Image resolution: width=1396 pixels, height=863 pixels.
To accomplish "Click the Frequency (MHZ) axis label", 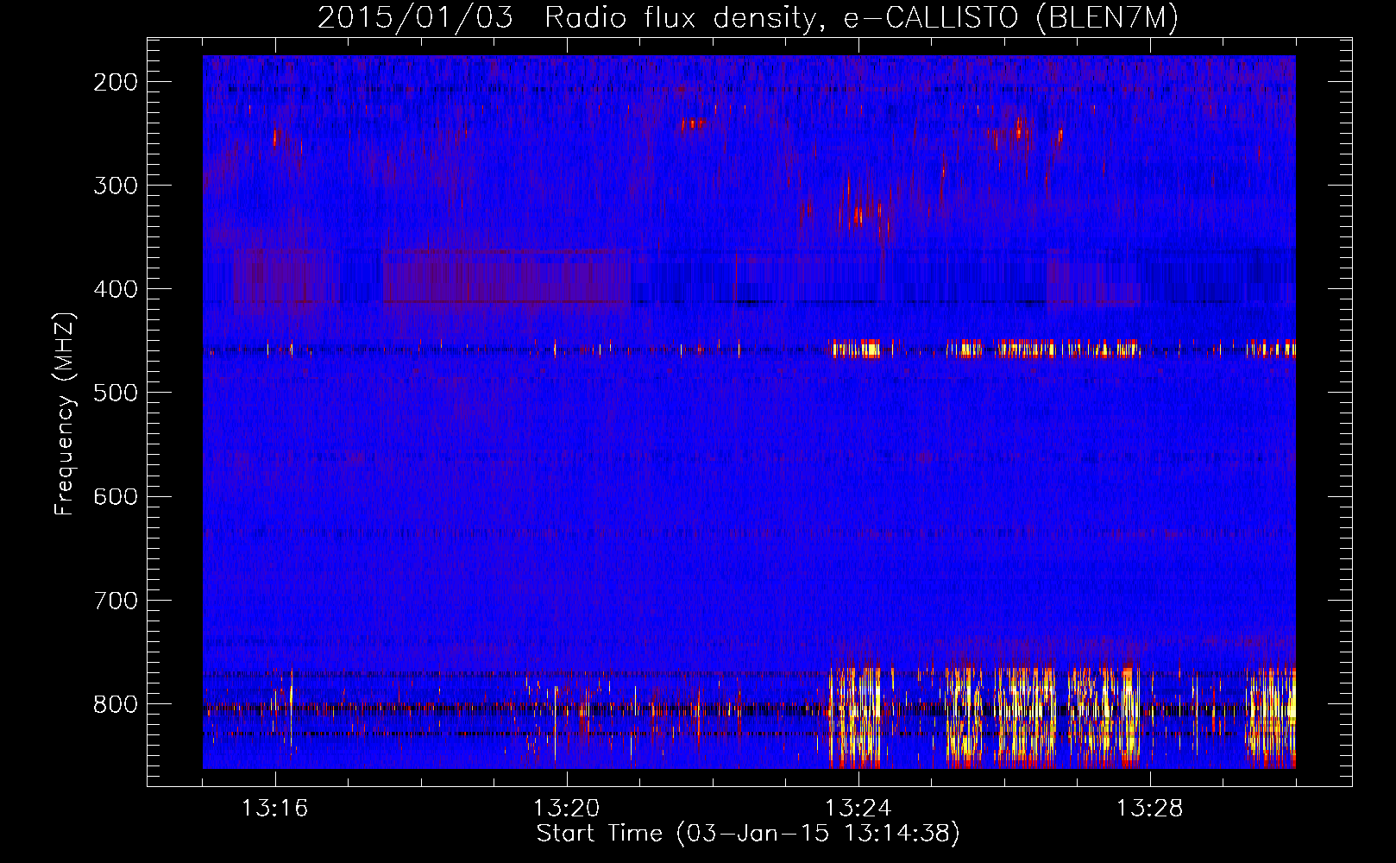I will click(66, 413).
